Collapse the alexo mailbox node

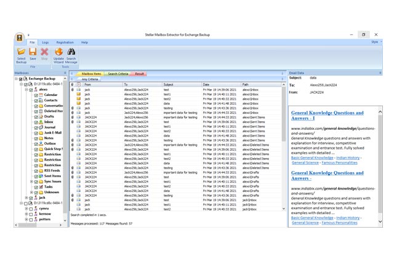[26, 89]
